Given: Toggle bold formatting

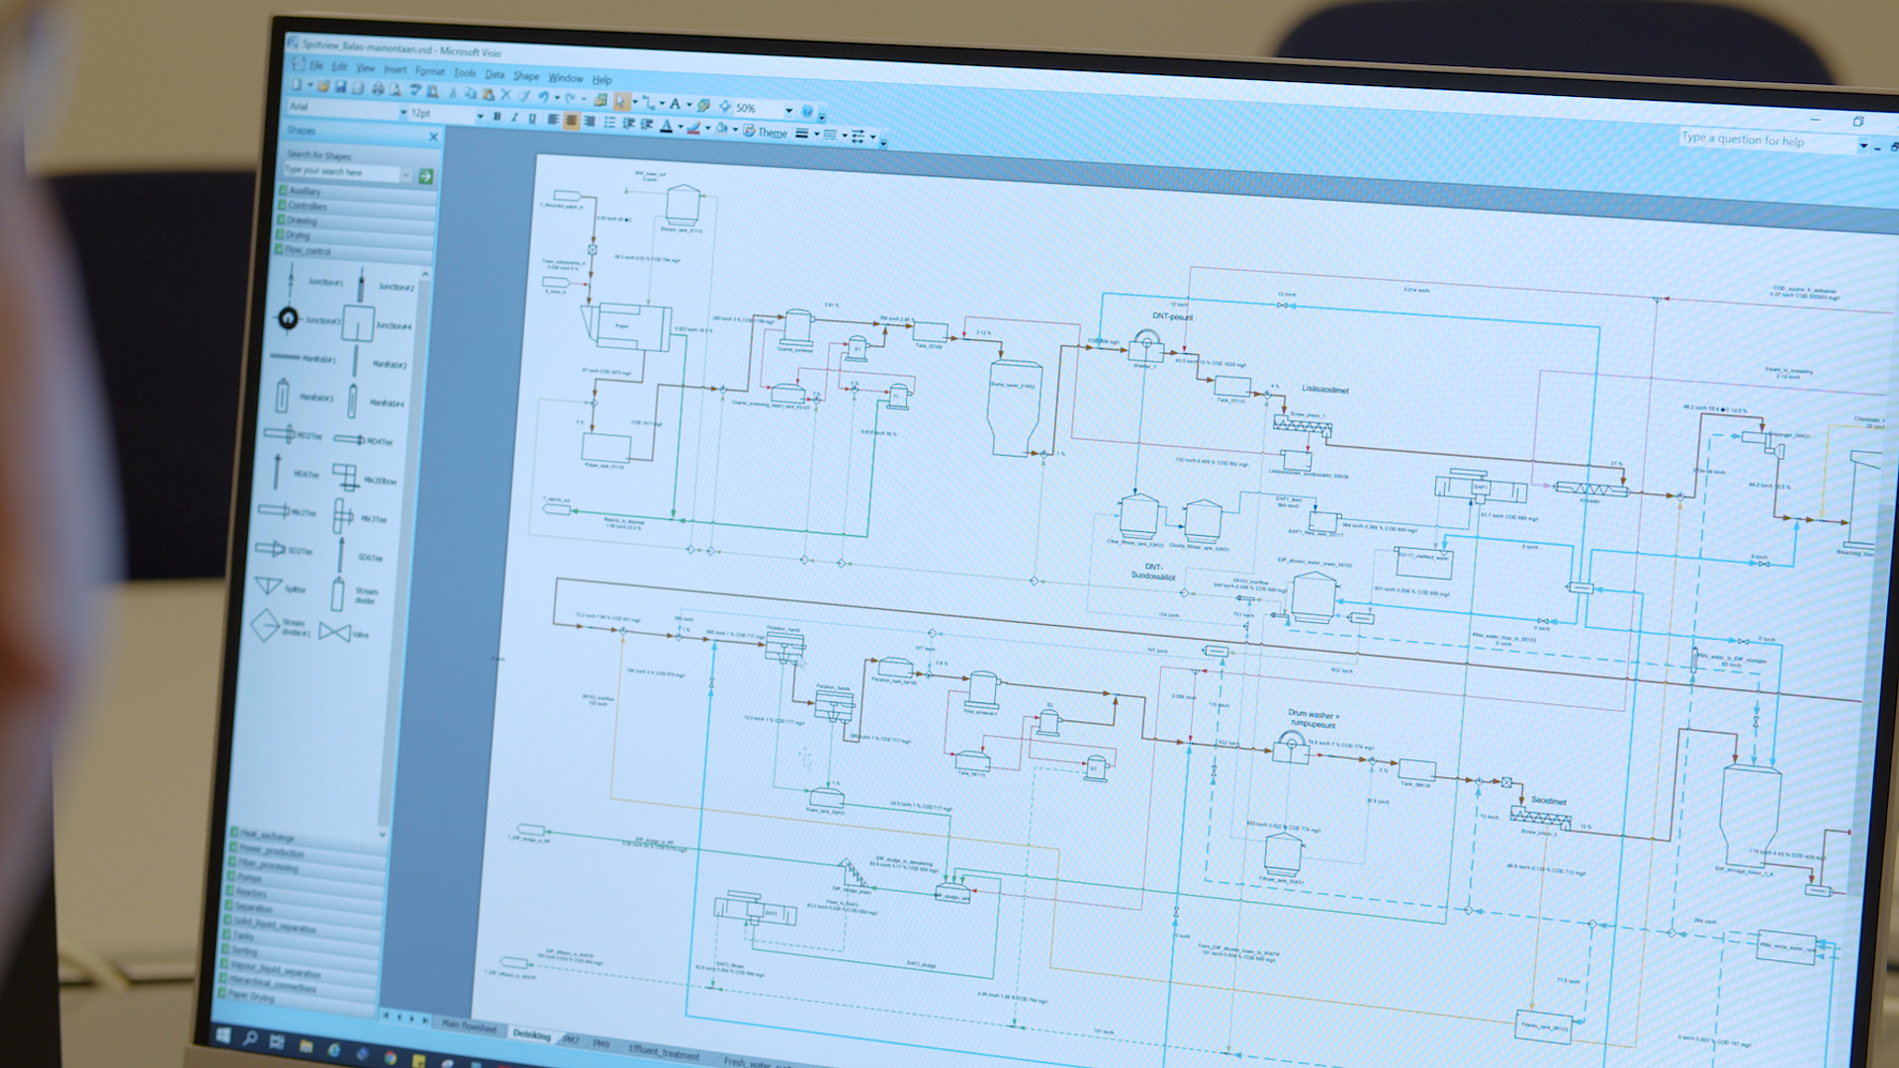Looking at the screenshot, I should coord(497,119).
